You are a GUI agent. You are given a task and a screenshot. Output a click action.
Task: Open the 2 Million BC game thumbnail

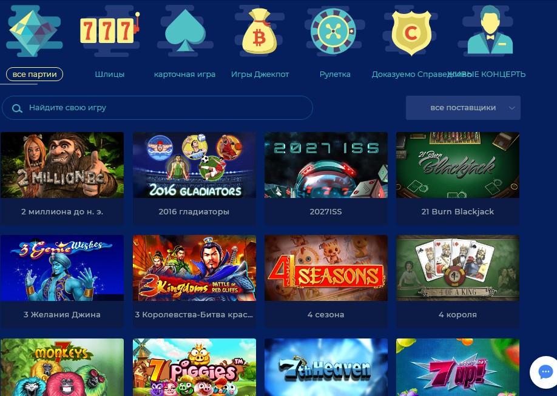pos(62,165)
